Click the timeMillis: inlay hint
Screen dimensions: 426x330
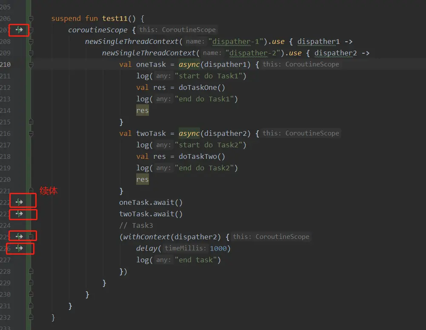[185, 248]
